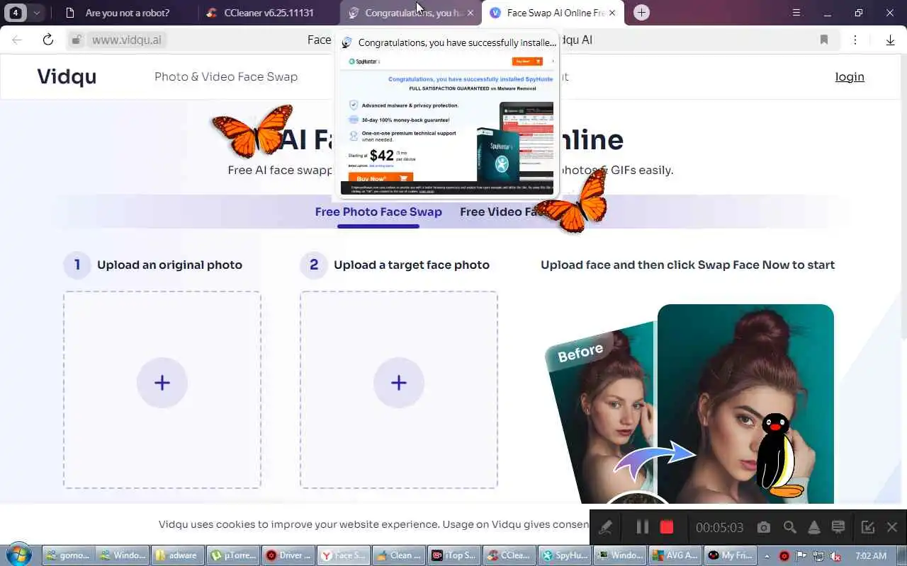
Task: Close the Face Swap AI Online tab
Action: pyautogui.click(x=612, y=13)
